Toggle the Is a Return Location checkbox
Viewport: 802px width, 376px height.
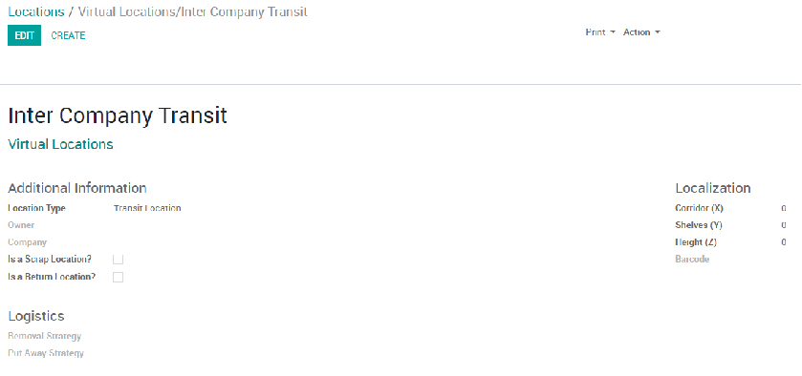[119, 277]
